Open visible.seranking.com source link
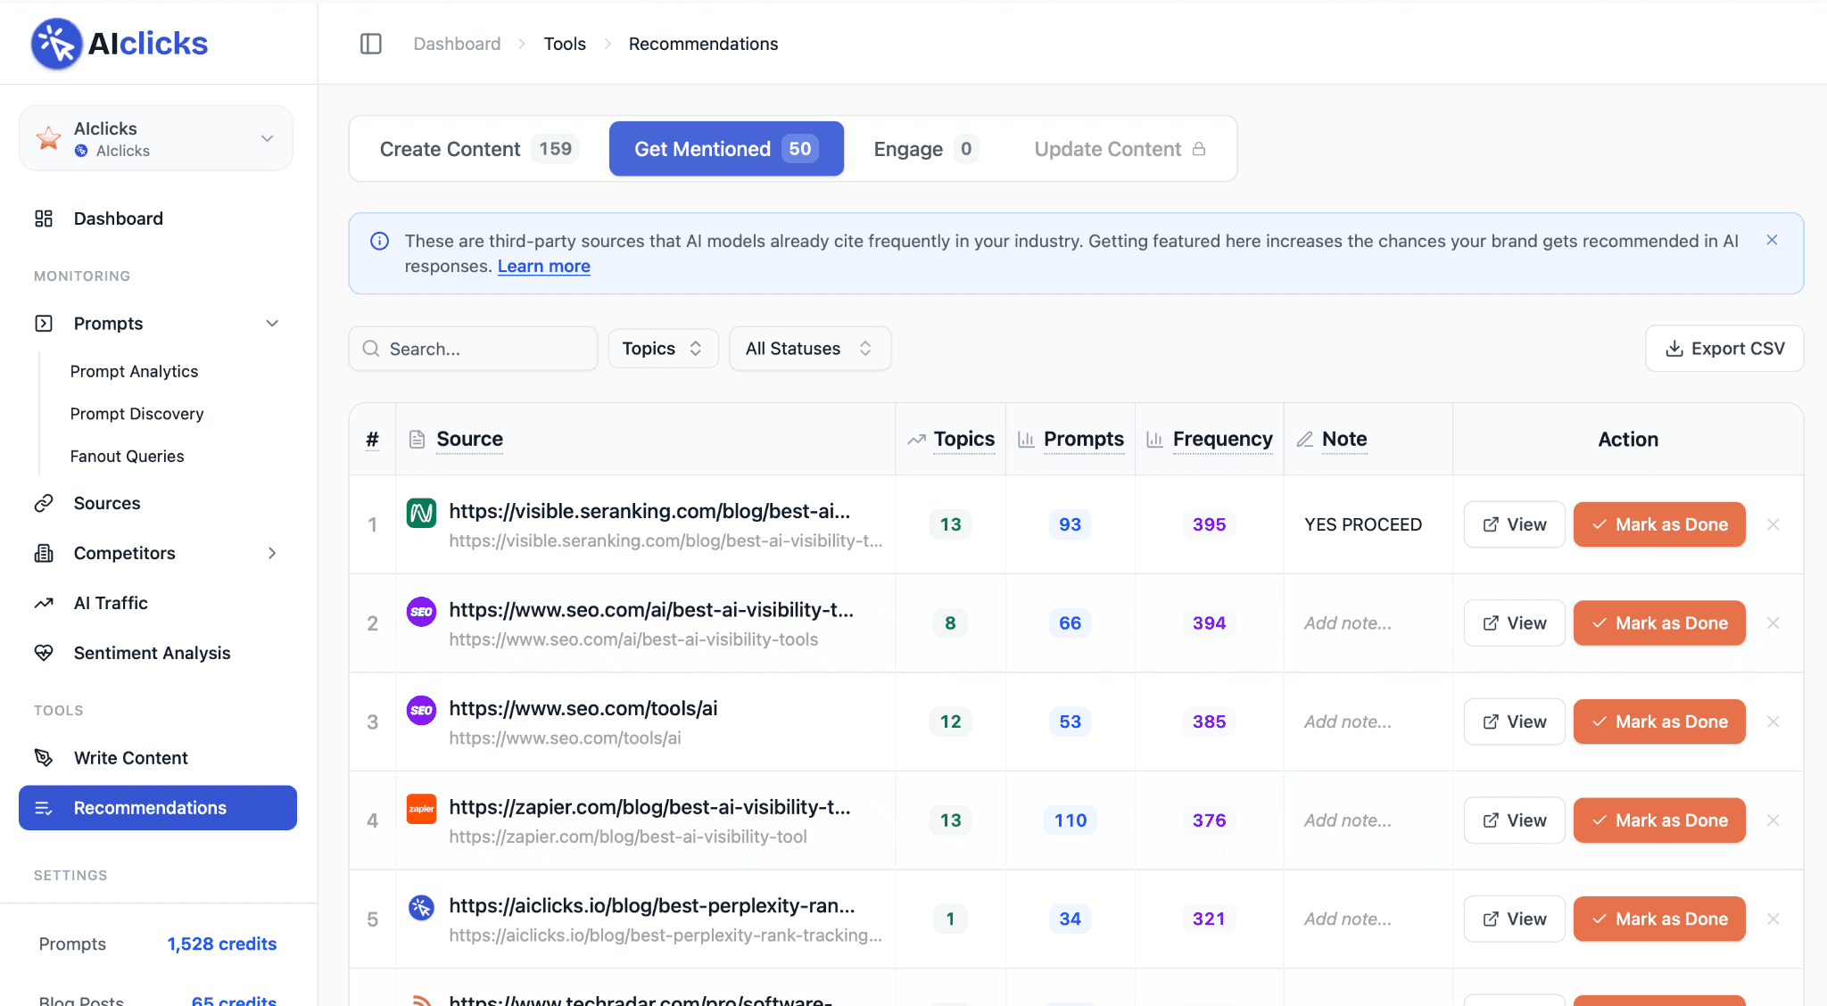 [x=649, y=511]
